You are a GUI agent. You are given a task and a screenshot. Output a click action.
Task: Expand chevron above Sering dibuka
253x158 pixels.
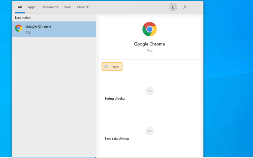(150, 91)
